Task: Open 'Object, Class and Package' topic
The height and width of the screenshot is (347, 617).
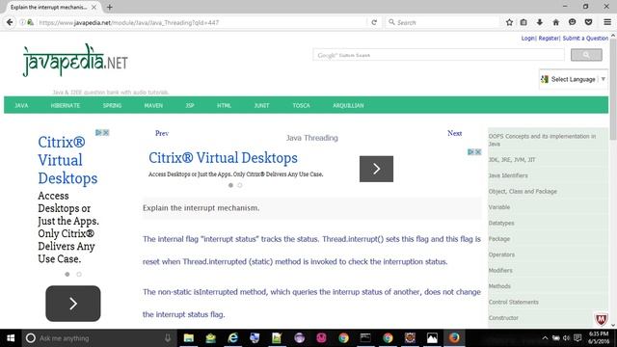Action: point(523,191)
